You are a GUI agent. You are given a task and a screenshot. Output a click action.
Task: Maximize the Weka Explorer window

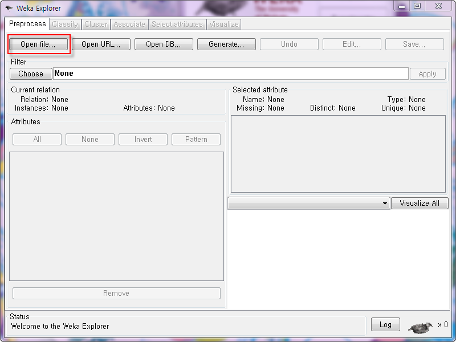click(417, 6)
